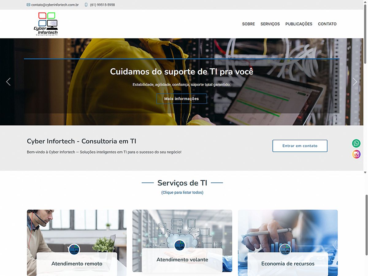Click the (61) 99515-5958 phone link
The image size is (368, 276).
click(x=102, y=5)
